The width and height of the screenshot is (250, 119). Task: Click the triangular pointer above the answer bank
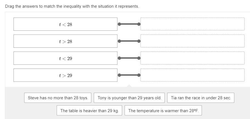tap(129, 86)
